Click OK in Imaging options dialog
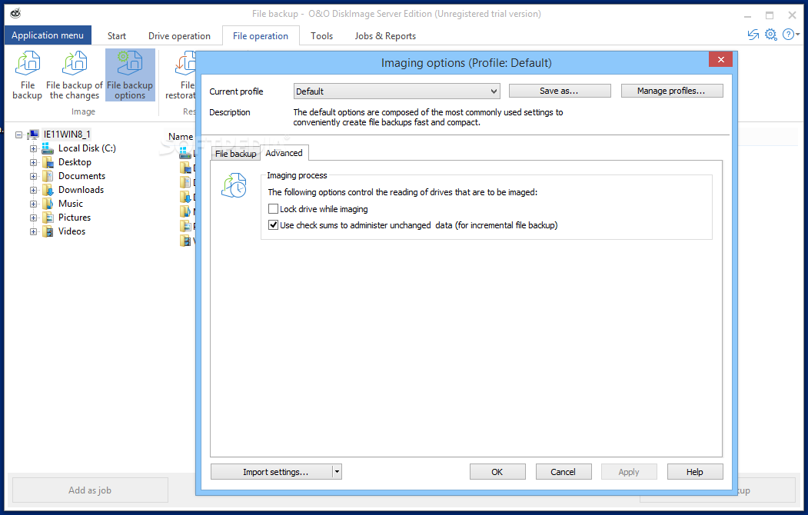The width and height of the screenshot is (808, 515). point(497,472)
